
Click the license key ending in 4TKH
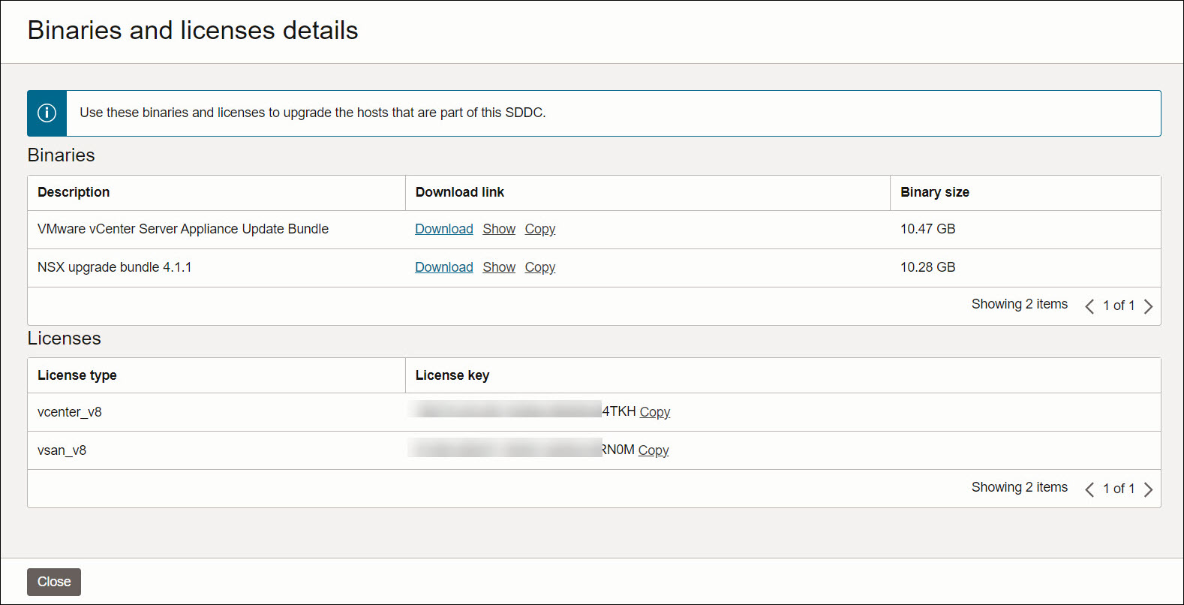pyautogui.click(x=523, y=411)
